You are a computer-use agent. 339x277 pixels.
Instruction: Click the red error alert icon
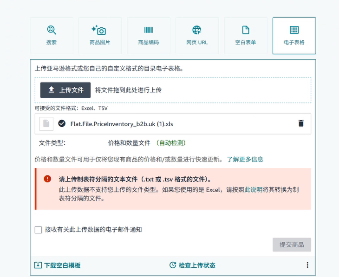47,179
